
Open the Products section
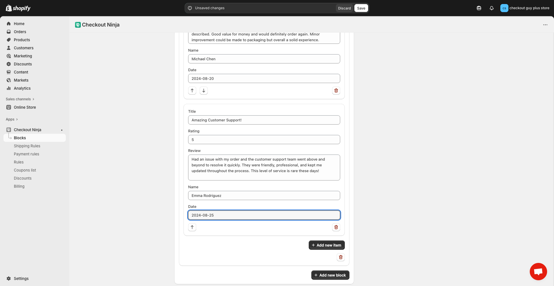click(x=22, y=40)
